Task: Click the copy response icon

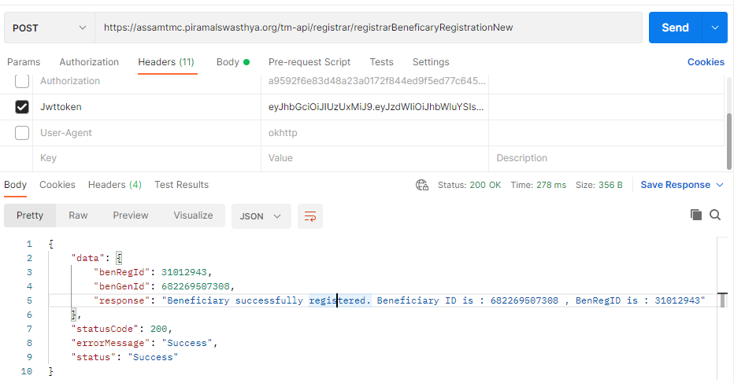Action: [x=695, y=215]
